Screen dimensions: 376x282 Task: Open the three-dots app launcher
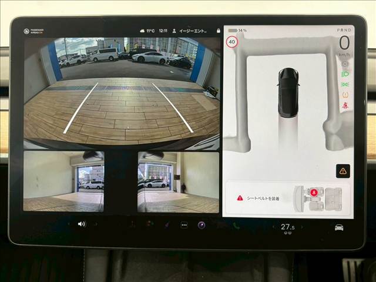click(x=184, y=225)
